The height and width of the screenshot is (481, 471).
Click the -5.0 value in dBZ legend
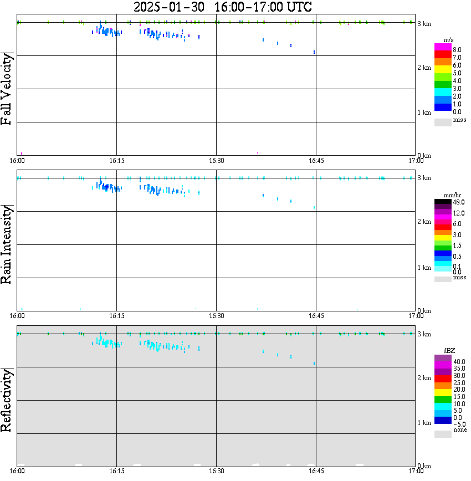[x=459, y=424]
